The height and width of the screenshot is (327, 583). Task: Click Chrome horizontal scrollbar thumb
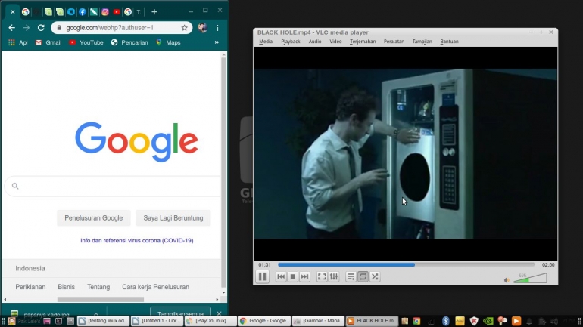point(101,300)
